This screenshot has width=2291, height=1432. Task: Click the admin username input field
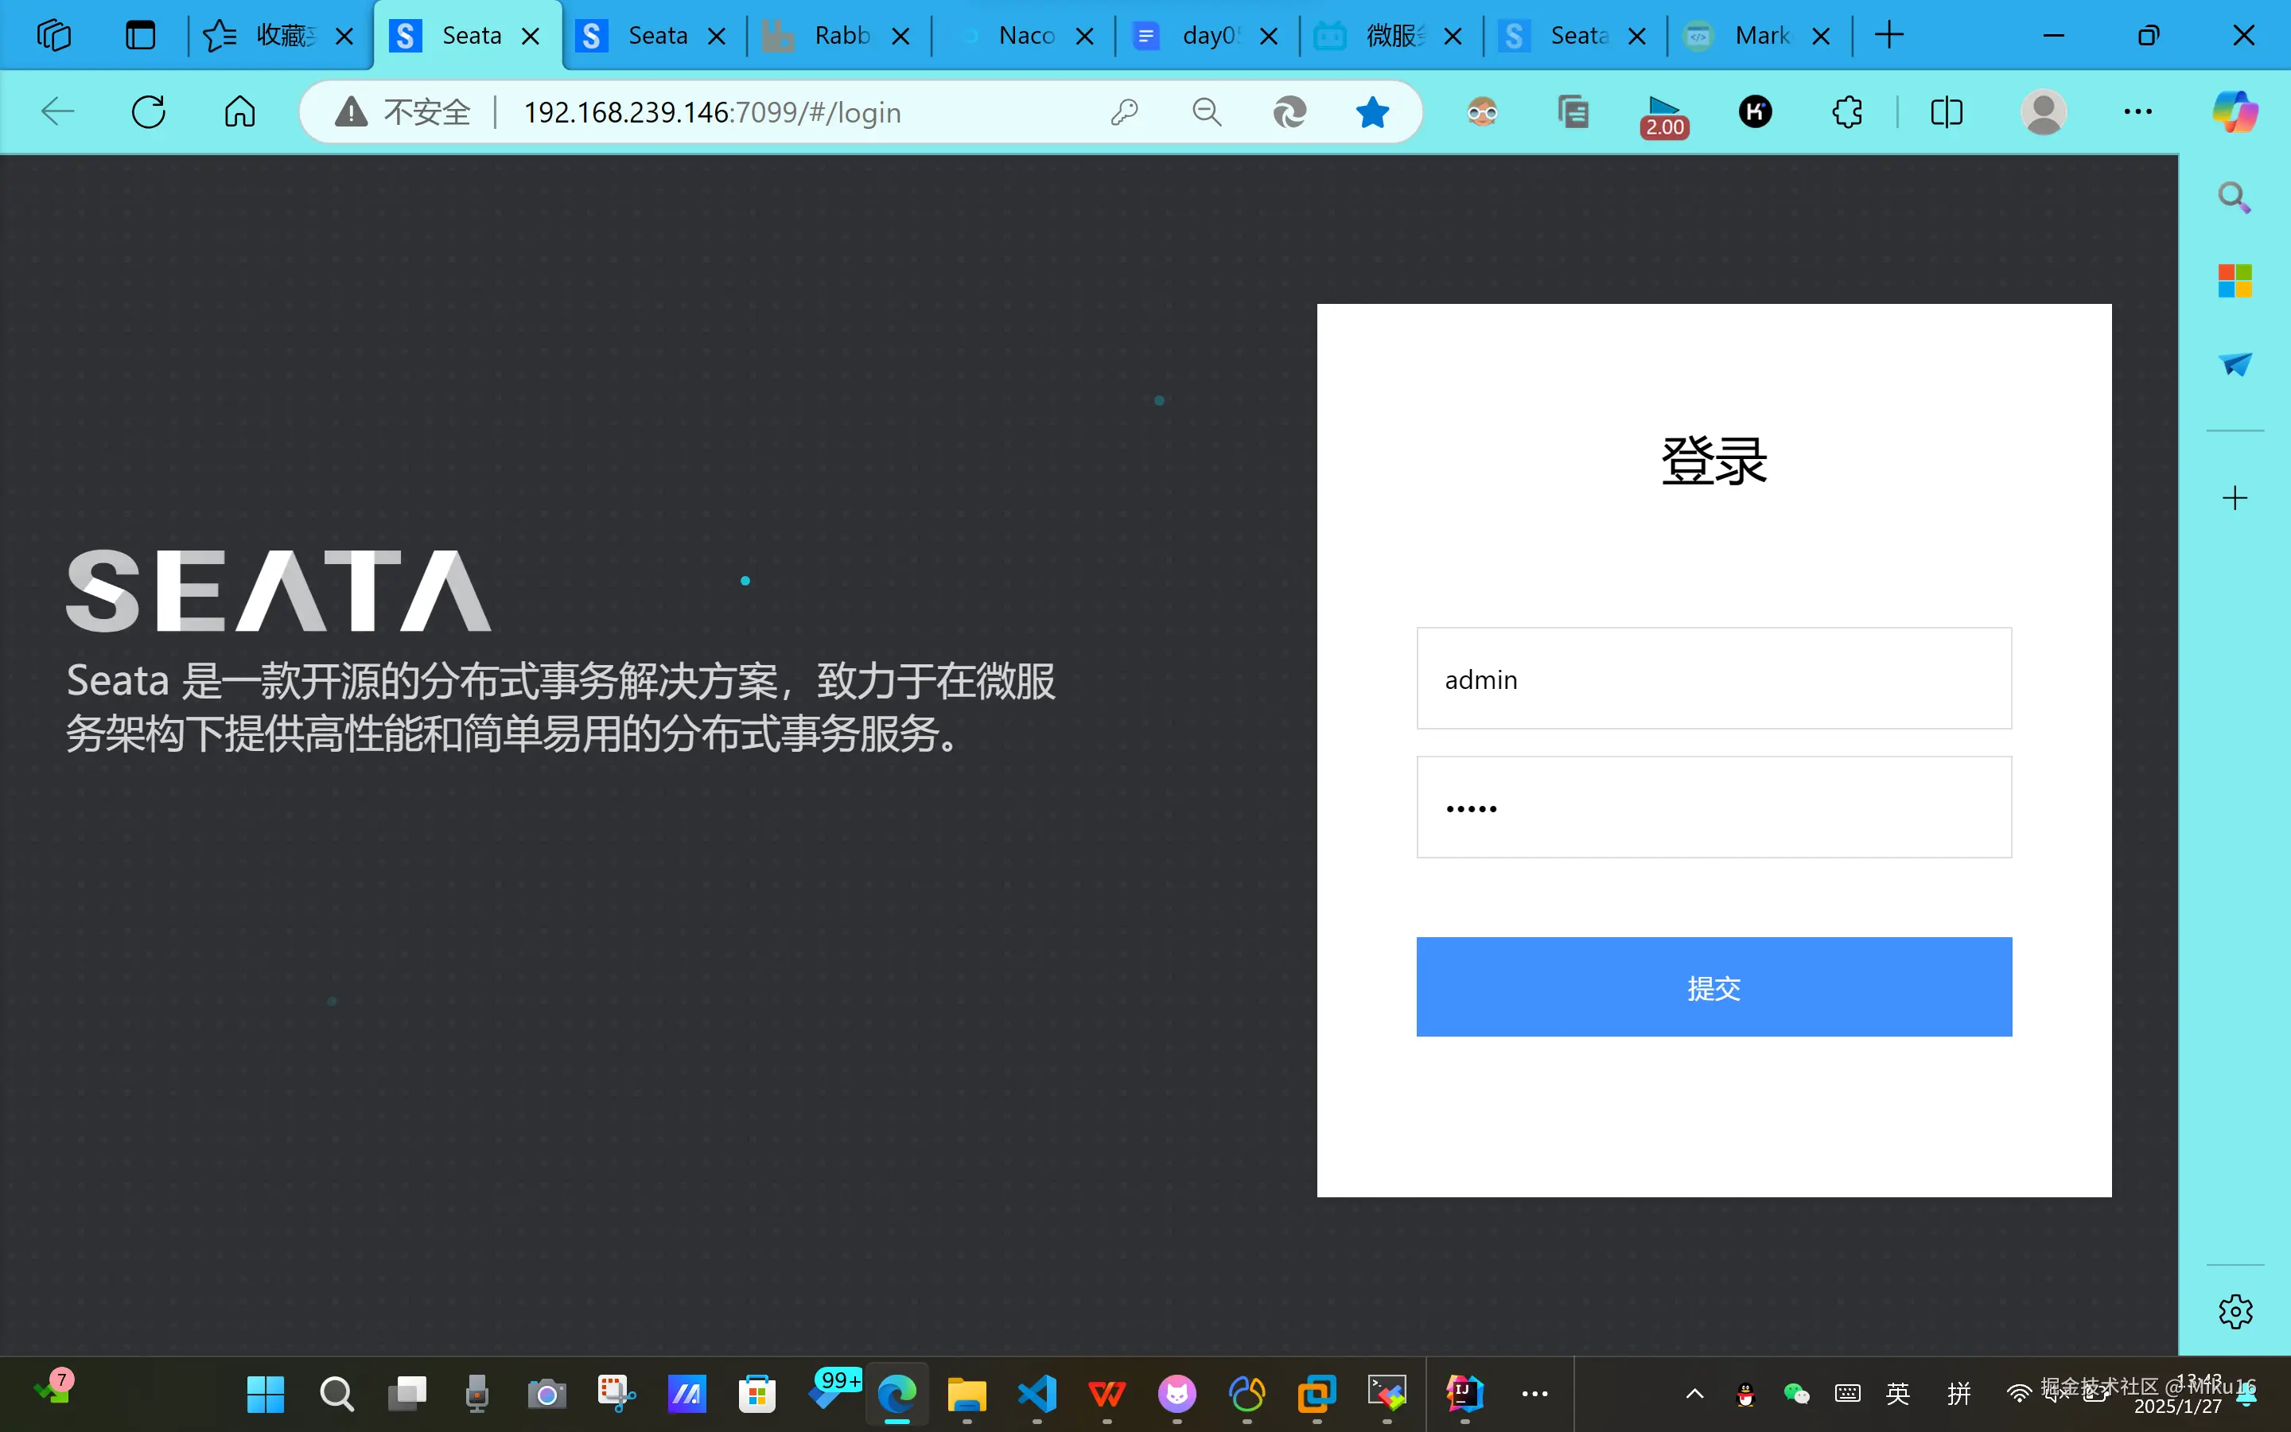click(x=1713, y=679)
